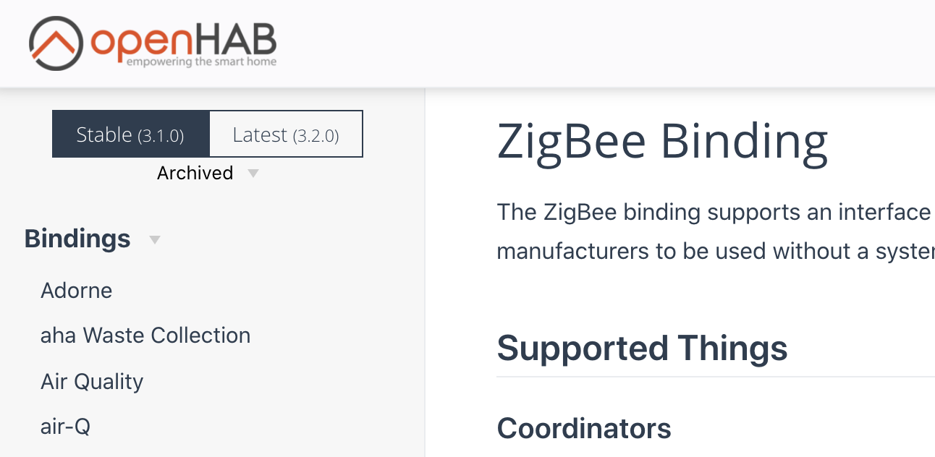Viewport: 935px width, 457px height.
Task: Click the version number (3.1.0) in Stable
Action: coord(161,136)
